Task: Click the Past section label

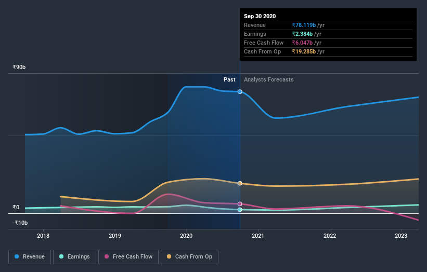Action: click(229, 79)
